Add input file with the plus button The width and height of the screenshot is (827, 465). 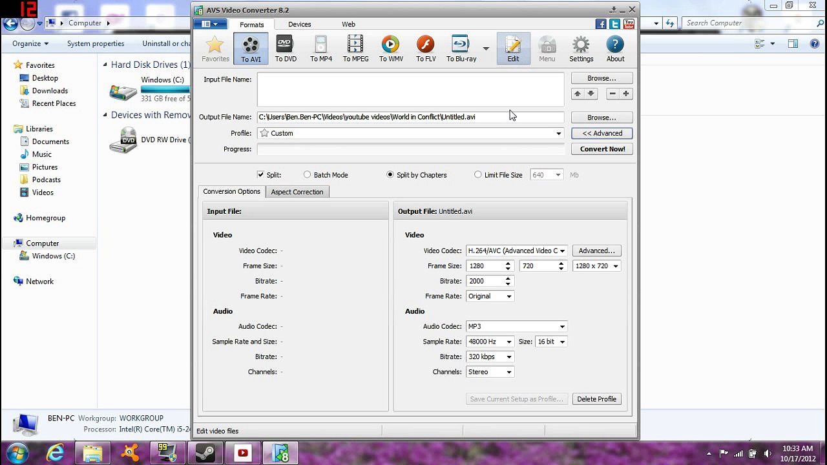(625, 94)
